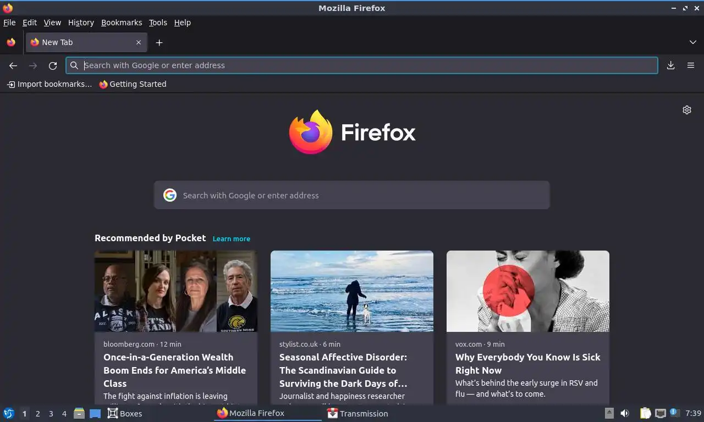704x422 pixels.
Task: Switch to workspace 4
Action: point(64,414)
